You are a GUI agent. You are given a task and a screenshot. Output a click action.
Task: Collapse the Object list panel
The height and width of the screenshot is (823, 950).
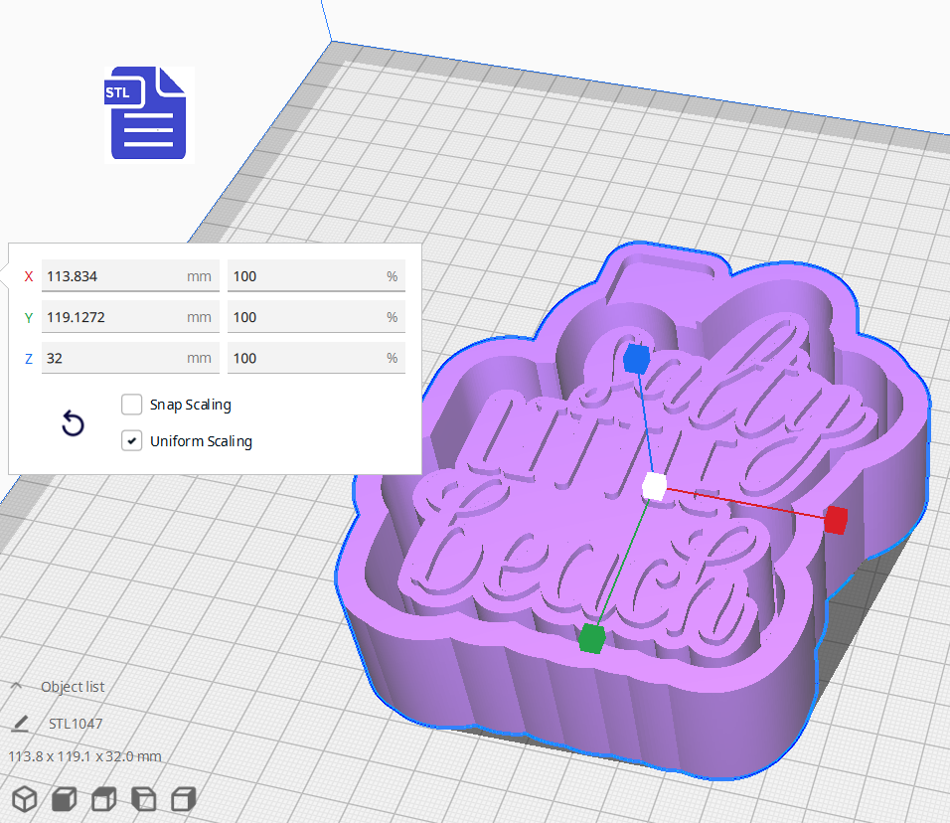tap(15, 685)
